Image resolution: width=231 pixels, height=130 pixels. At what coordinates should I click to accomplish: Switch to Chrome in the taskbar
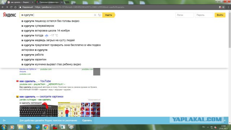point(46,127)
